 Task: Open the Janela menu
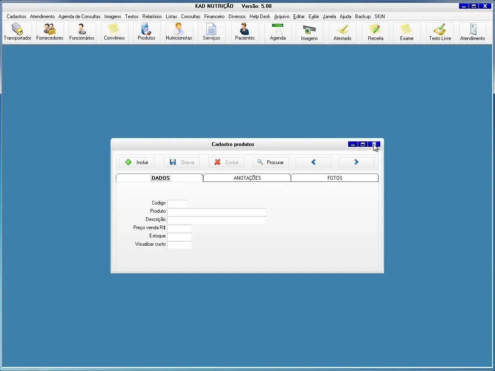pyautogui.click(x=329, y=16)
